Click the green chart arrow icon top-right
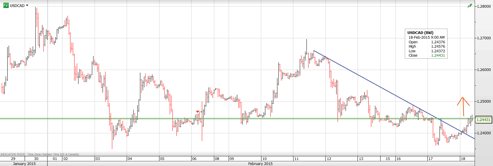Image resolution: width=493 pixels, height=166 pixels. pos(470,6)
